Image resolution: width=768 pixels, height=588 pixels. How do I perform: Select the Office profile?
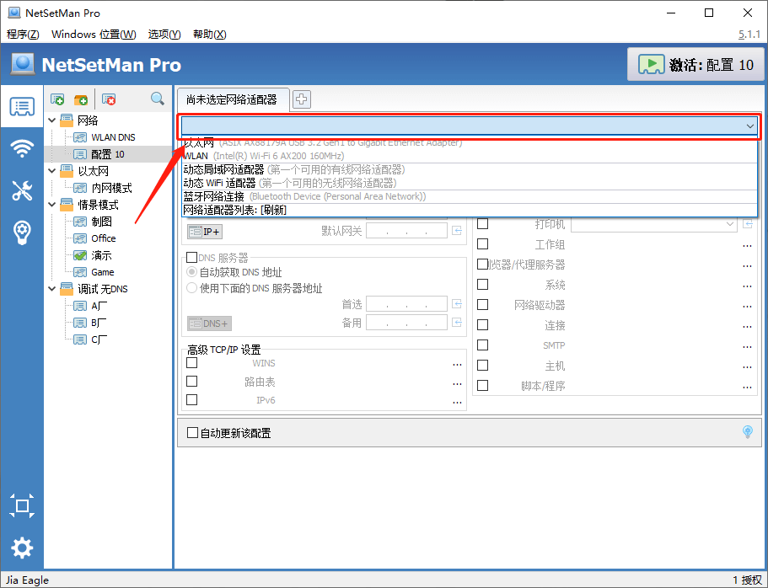click(x=104, y=238)
